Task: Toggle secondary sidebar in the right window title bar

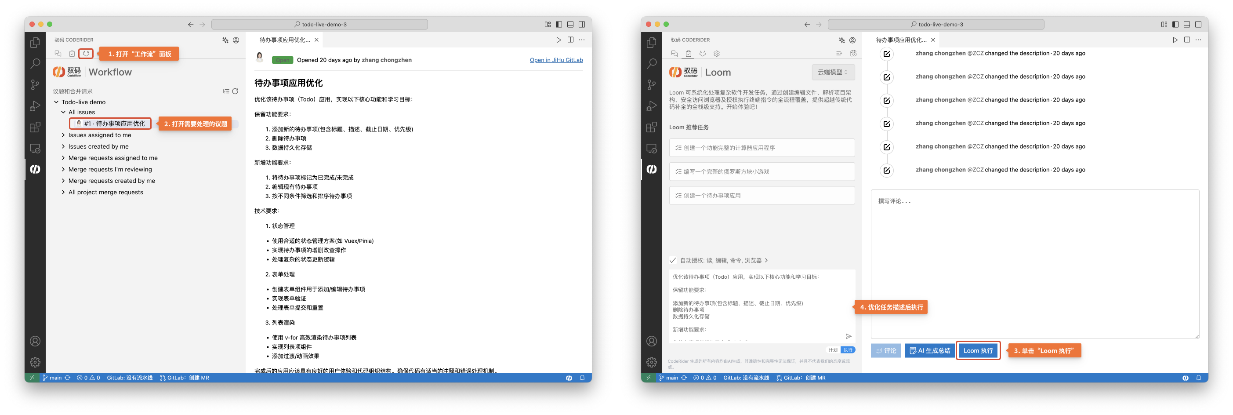Action: [x=1198, y=25]
